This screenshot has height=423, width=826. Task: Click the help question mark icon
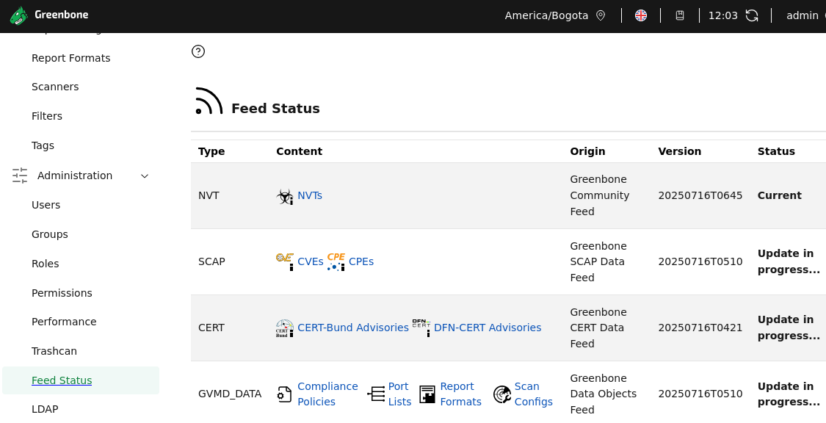pos(198,51)
